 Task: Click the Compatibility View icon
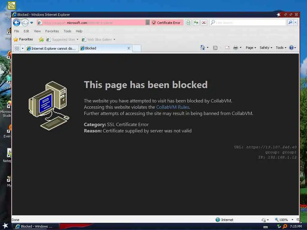pyautogui.click(x=188, y=23)
